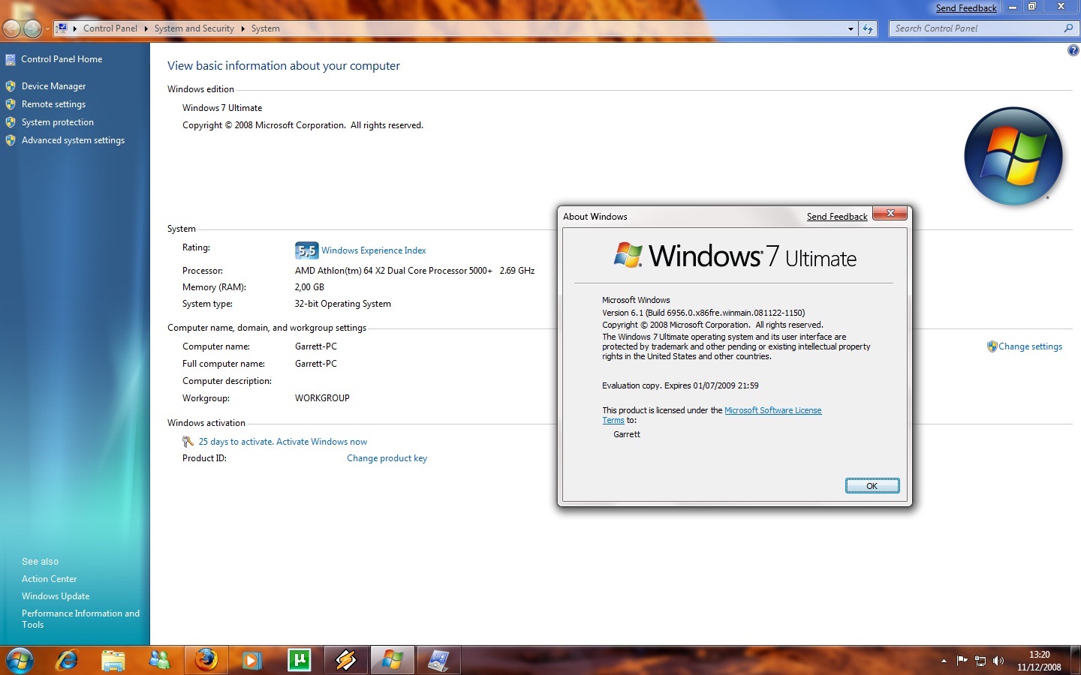Screen dimensions: 1081x675
Task: Click the licensee name Garrett in dialog
Action: tap(627, 434)
